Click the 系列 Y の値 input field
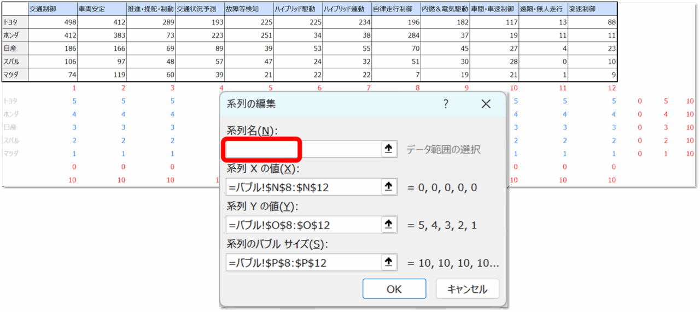The image size is (700, 312). tap(302, 225)
